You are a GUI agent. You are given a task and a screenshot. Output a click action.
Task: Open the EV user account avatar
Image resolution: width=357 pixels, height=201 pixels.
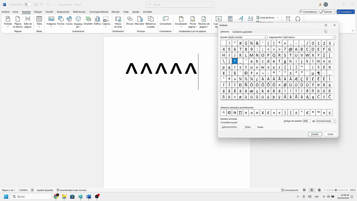pyautogui.click(x=326, y=4)
